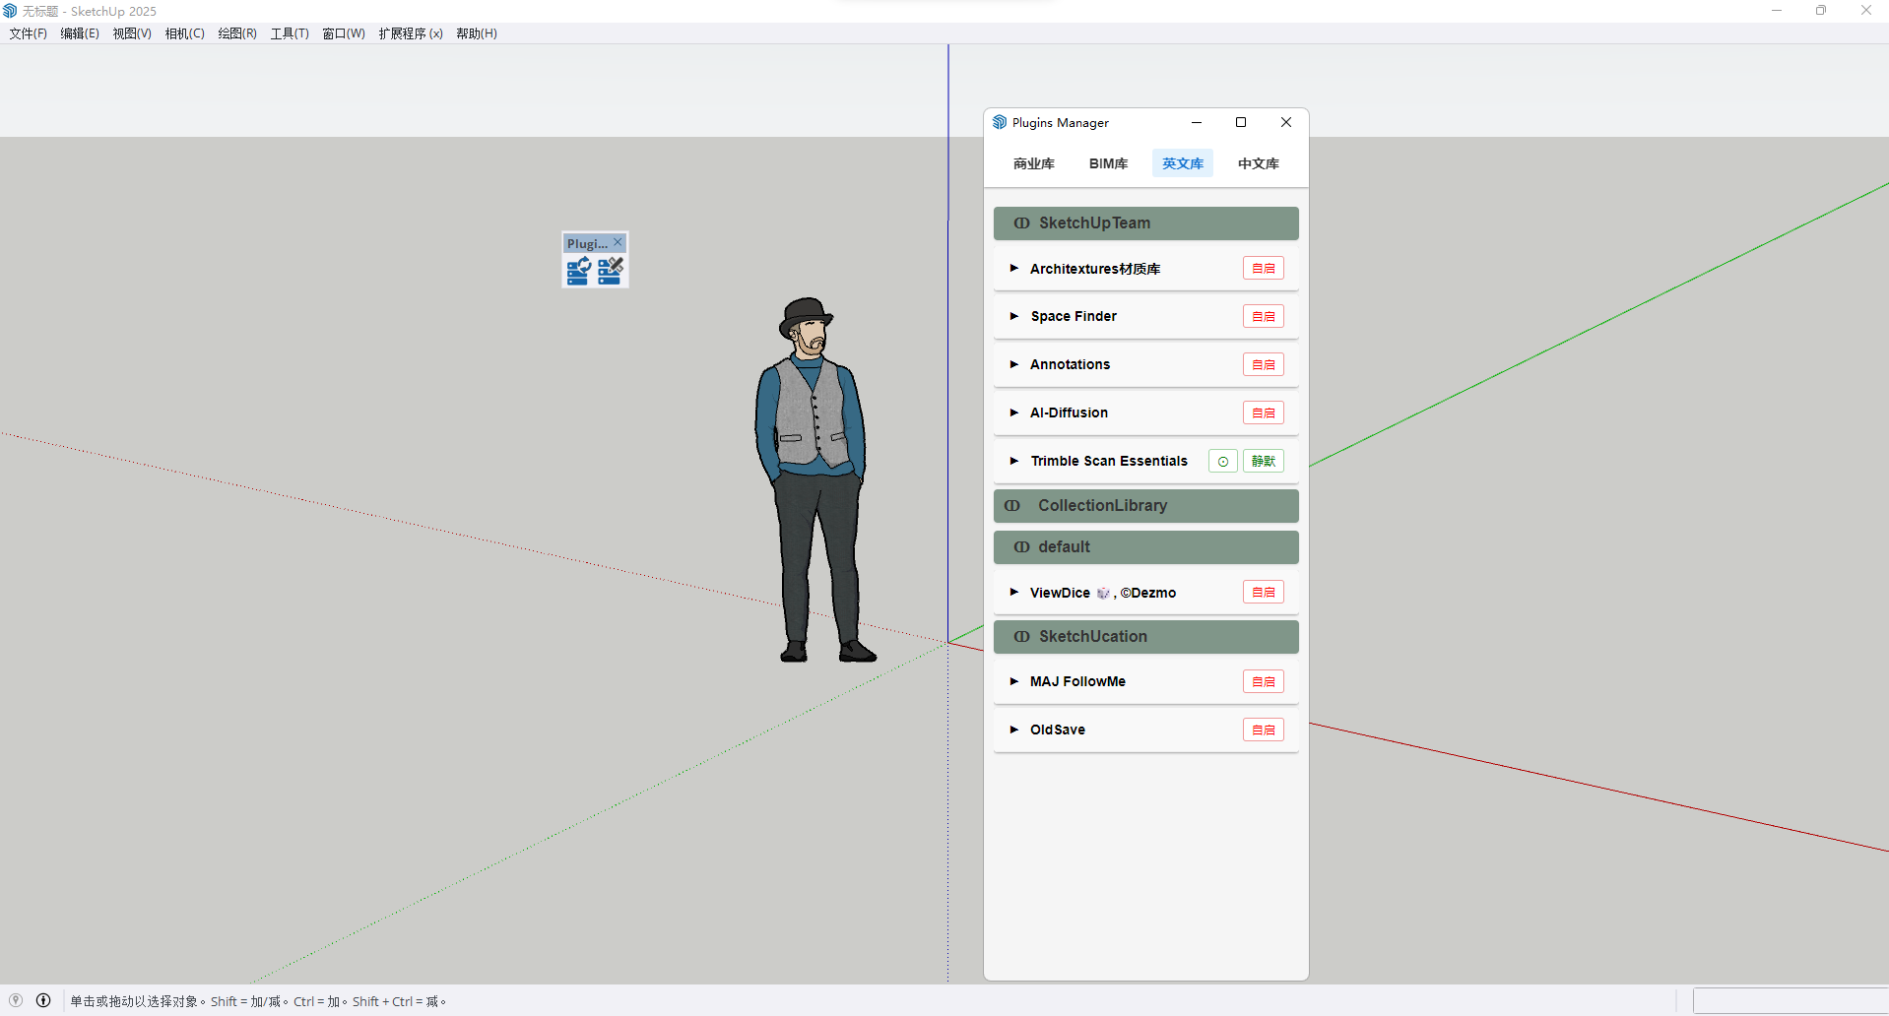This screenshot has height=1016, width=1889.
Task: Switch to the 中文库 tab
Action: [x=1258, y=163]
